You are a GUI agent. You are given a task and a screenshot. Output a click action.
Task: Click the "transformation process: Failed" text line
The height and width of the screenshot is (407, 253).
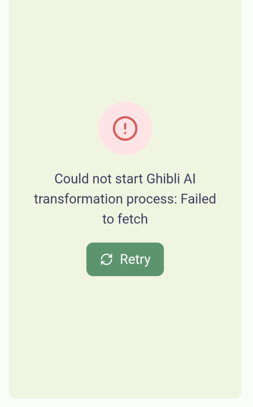point(125,199)
